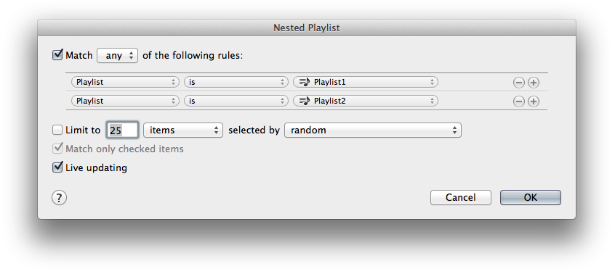Disable the Live updating checkbox

(x=57, y=167)
